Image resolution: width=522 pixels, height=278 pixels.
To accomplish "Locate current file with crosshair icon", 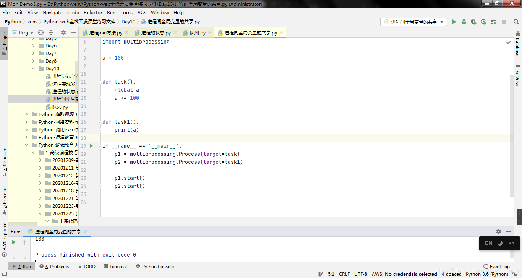I will click(x=41, y=32).
